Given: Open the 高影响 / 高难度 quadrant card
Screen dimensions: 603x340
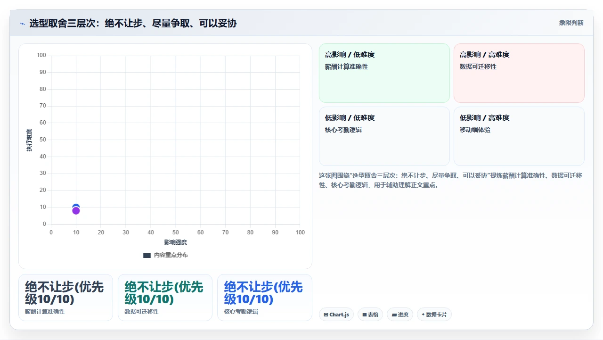Looking at the screenshot, I should (x=519, y=73).
